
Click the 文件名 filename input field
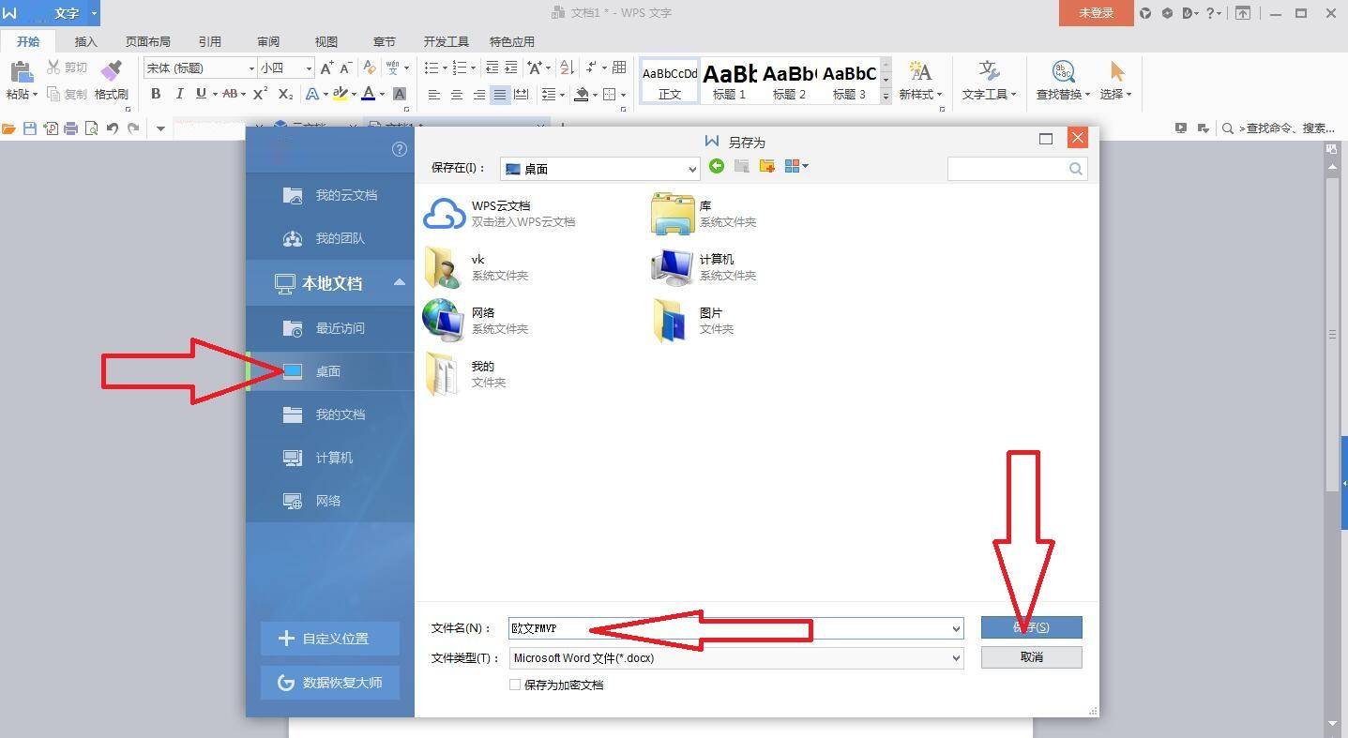pos(736,628)
